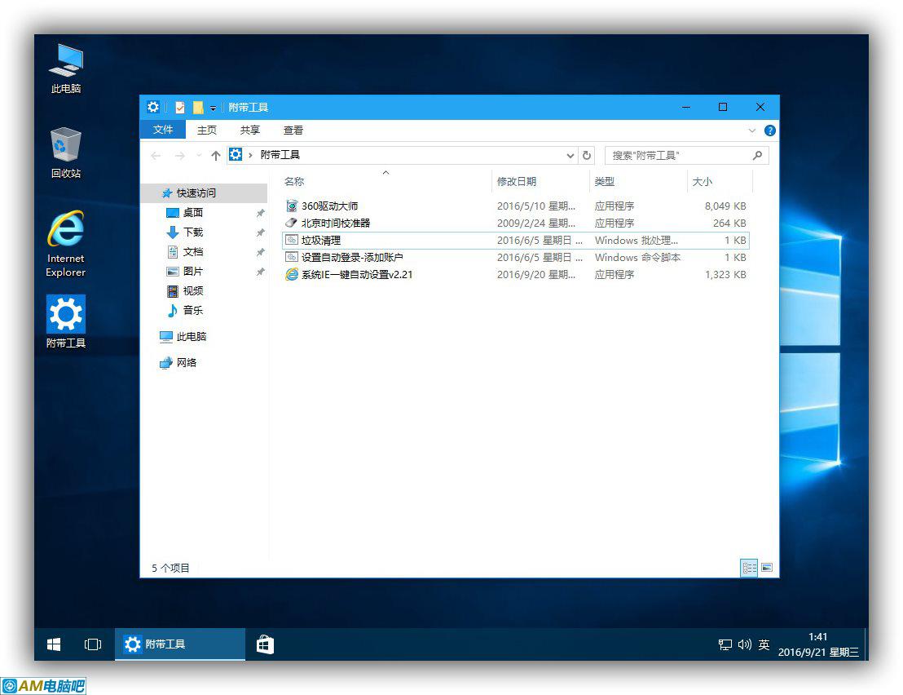Screen dimensions: 903x695
Task: Click the new folder icon in title bar
Action: pos(197,107)
